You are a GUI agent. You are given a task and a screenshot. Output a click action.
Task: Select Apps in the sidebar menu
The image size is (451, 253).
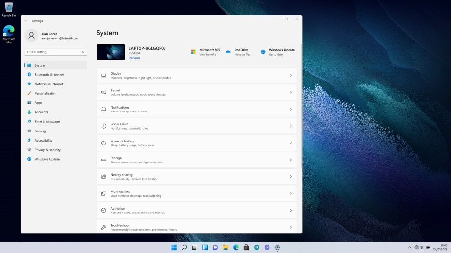38,103
